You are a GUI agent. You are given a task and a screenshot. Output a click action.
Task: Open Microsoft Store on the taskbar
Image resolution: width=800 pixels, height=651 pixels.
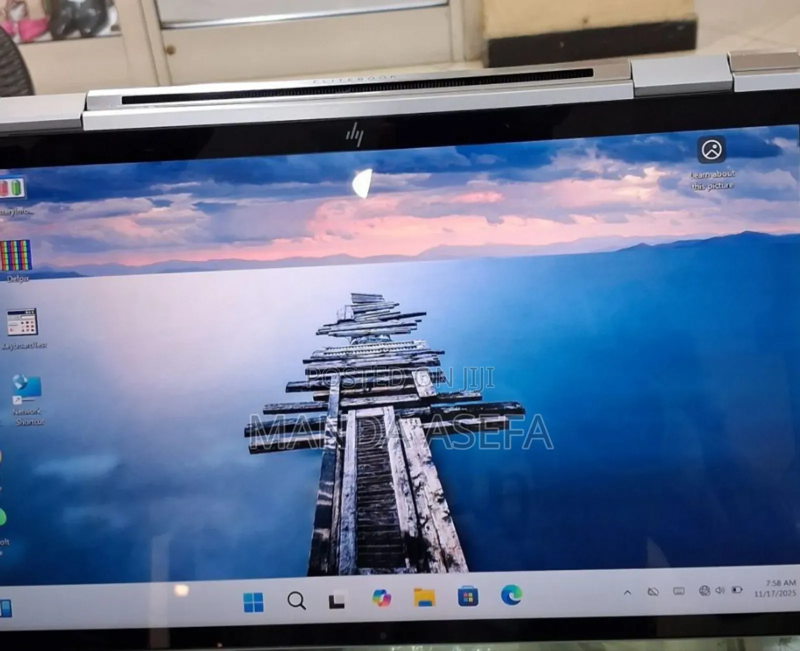pos(468,596)
